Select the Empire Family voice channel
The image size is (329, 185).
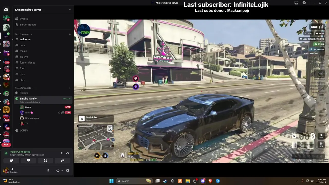point(43,100)
